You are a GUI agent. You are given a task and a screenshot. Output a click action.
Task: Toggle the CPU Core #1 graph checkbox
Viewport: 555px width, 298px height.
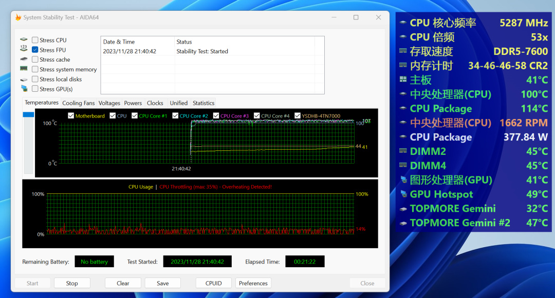click(x=135, y=115)
